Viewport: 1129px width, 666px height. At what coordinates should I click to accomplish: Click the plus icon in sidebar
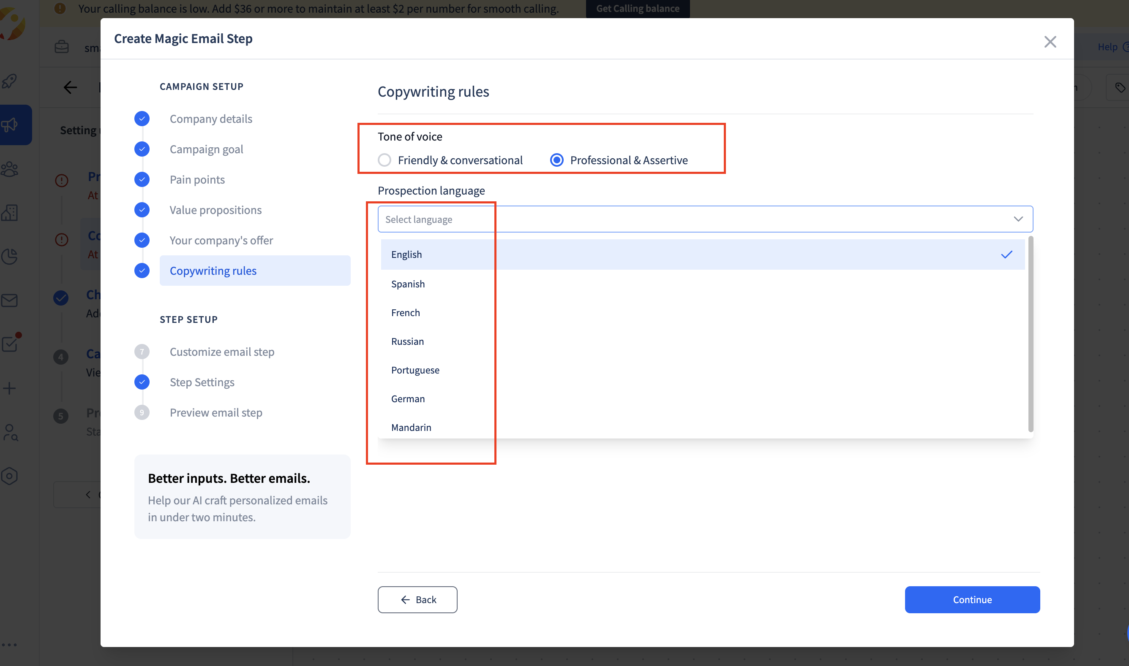click(x=10, y=388)
